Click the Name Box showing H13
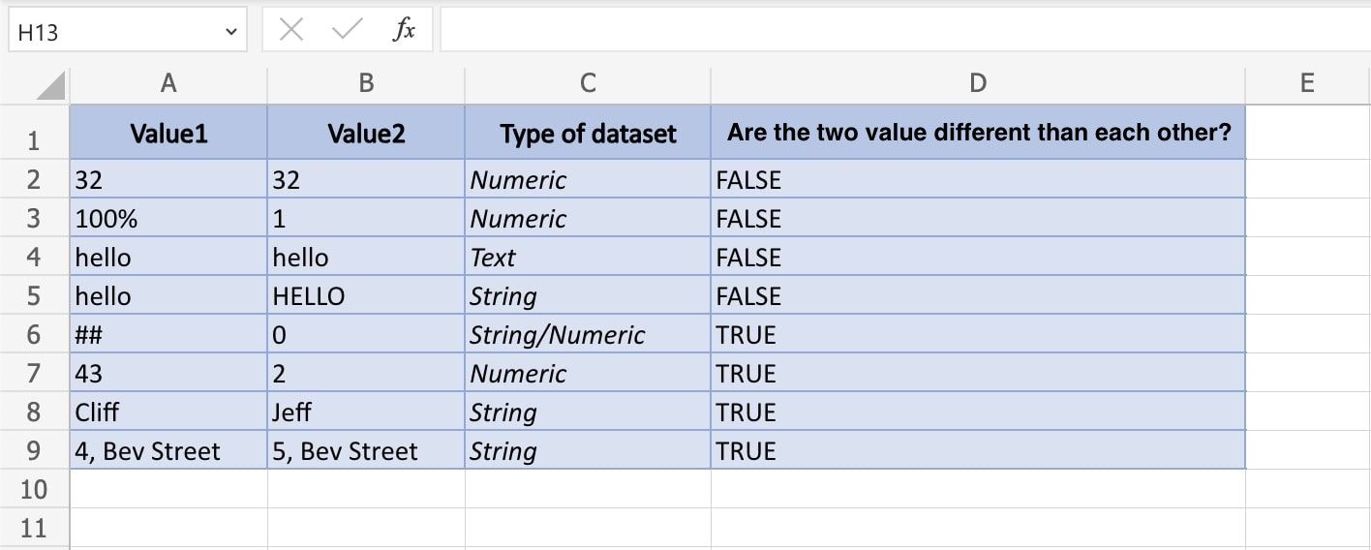 116,32
